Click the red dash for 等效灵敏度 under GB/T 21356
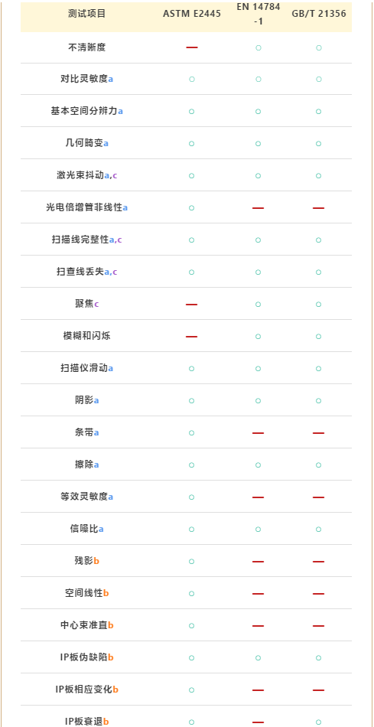This screenshot has height=727, width=374. pos(318,497)
